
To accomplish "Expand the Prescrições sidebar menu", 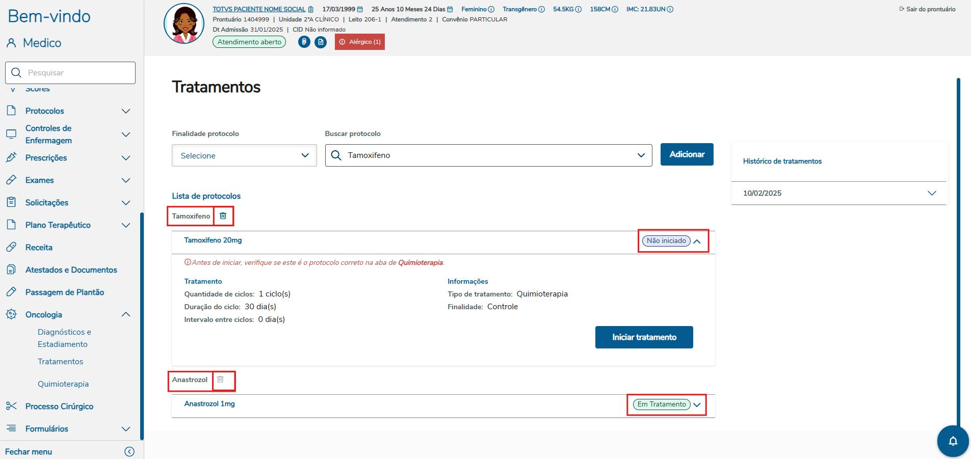I will click(x=126, y=158).
